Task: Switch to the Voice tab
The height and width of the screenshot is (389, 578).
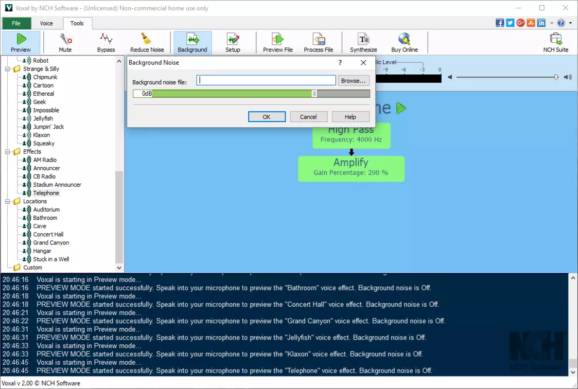Action: pos(47,23)
